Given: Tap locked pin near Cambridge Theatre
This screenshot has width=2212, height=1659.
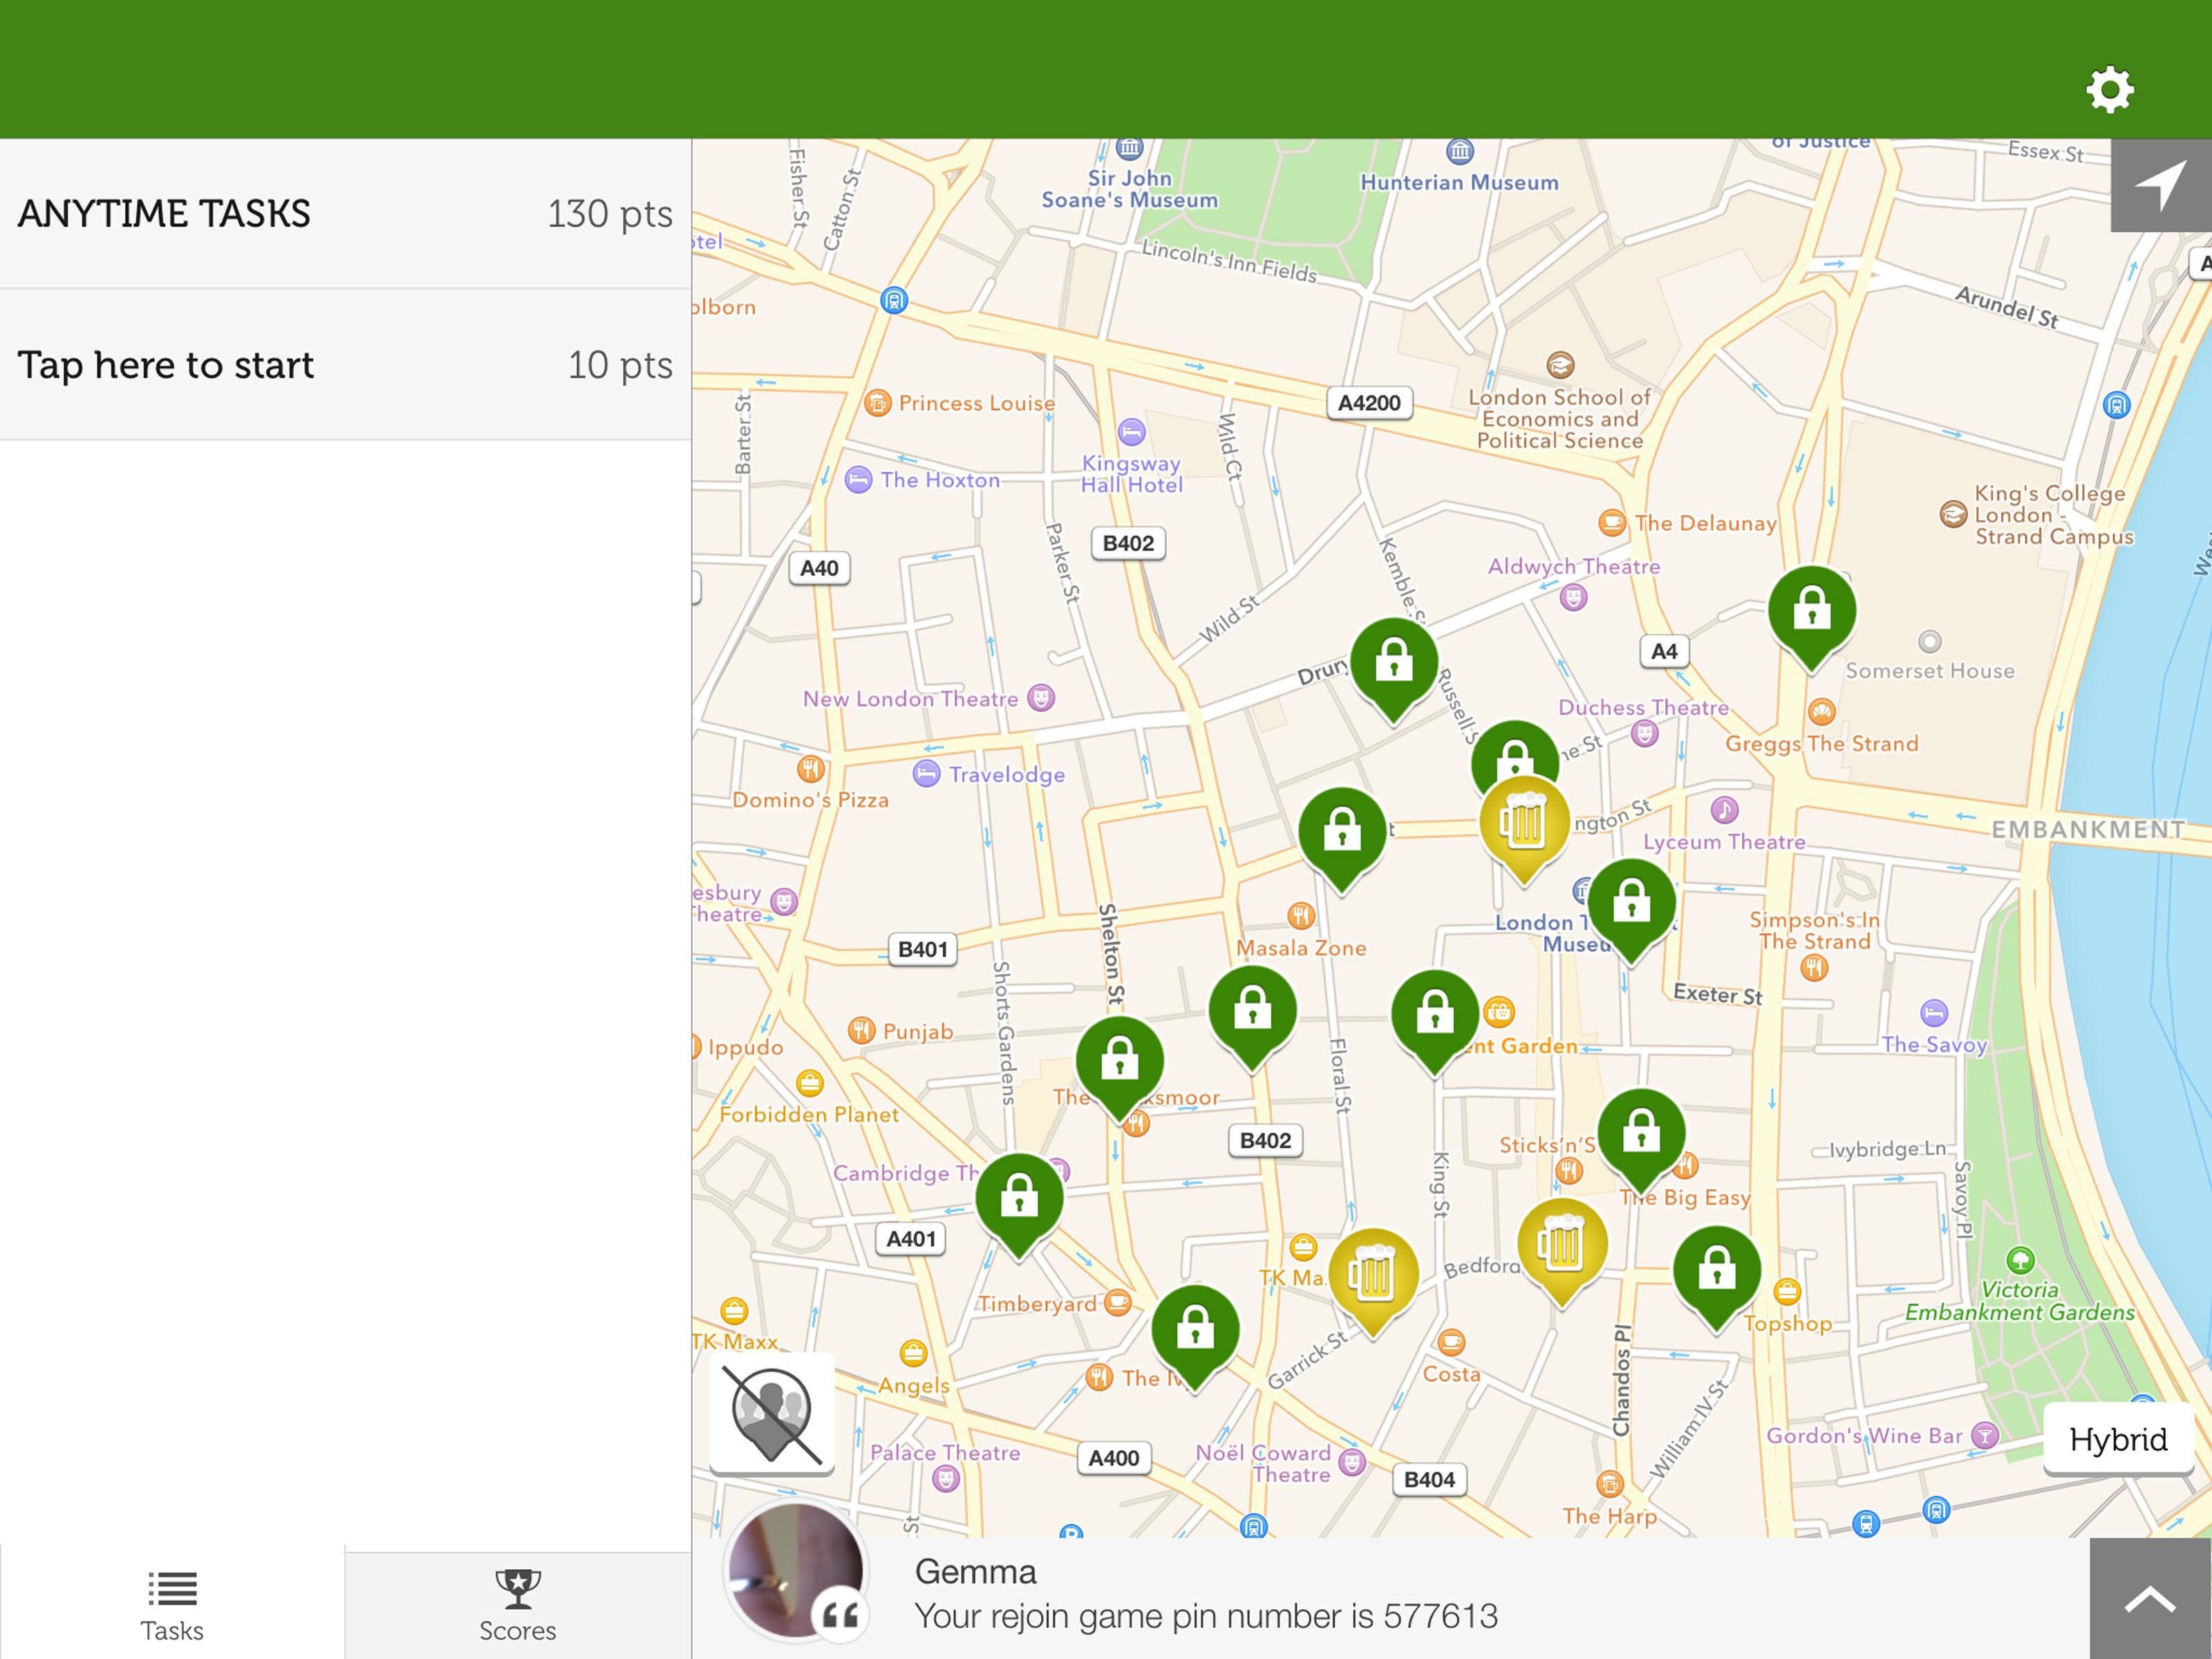Looking at the screenshot, I should pyautogui.click(x=1019, y=1198).
